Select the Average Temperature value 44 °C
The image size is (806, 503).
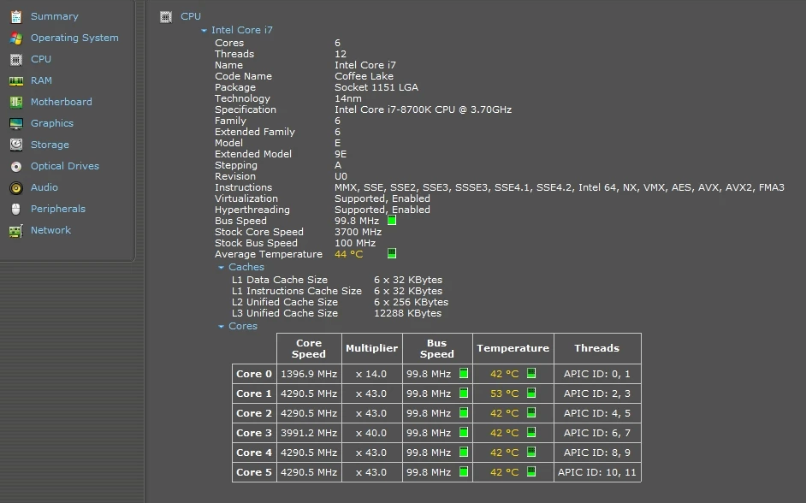point(348,254)
